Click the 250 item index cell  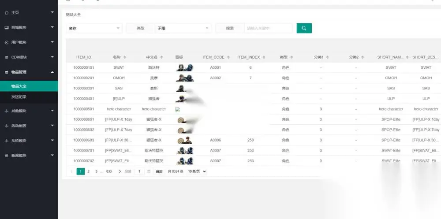(250, 140)
